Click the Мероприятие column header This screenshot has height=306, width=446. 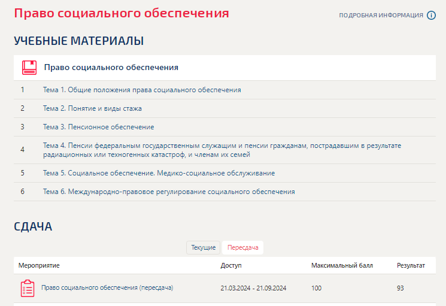pos(39,265)
